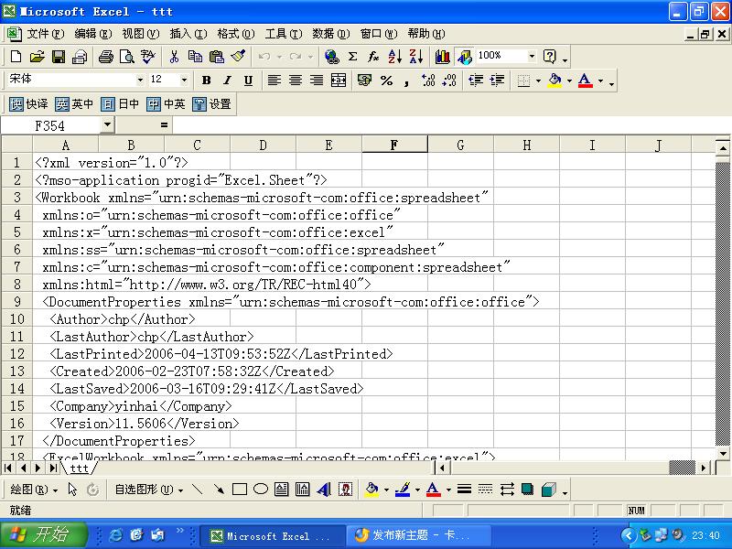Center cell text horizontally
This screenshot has height=549, width=732.
[x=296, y=81]
